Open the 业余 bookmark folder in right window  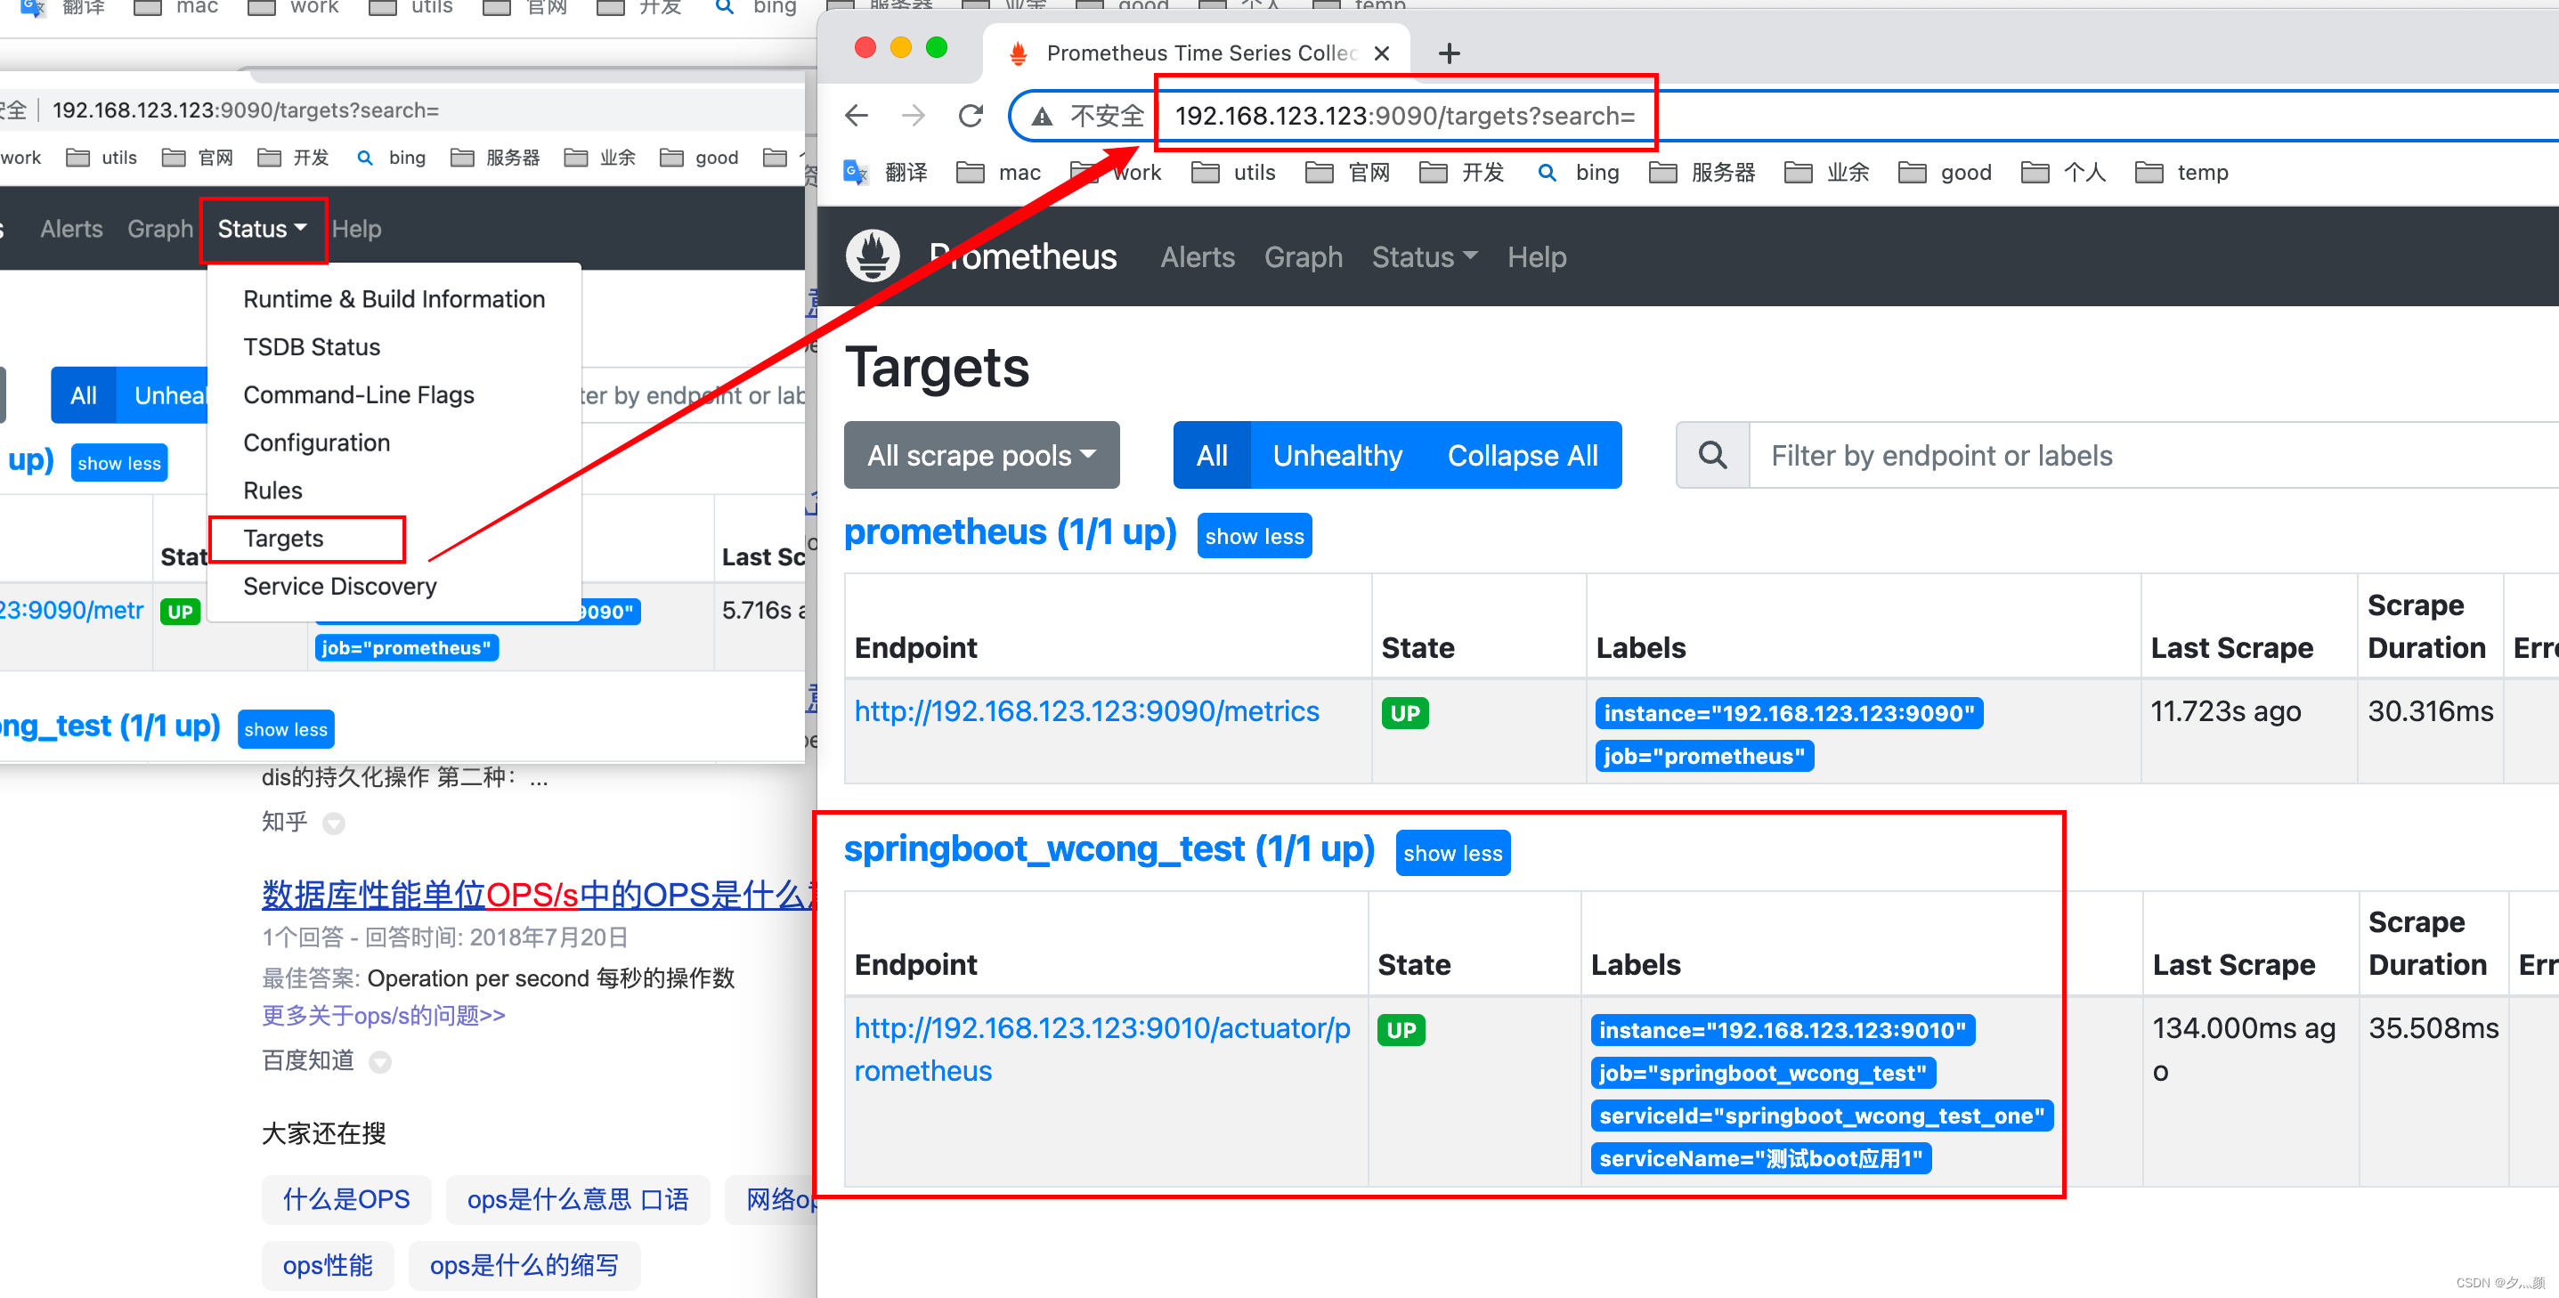pyautogui.click(x=1827, y=173)
